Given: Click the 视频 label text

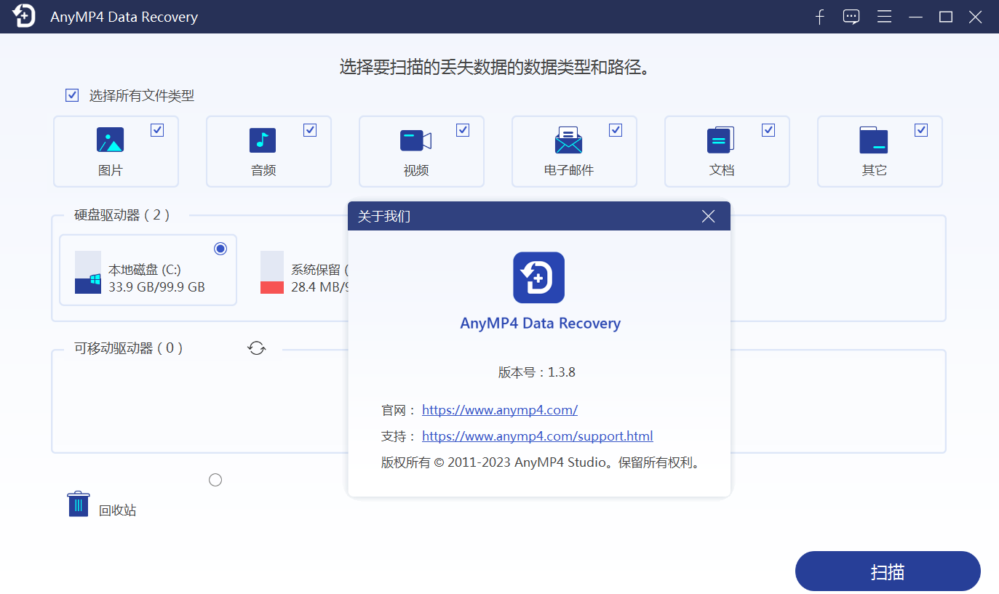Looking at the screenshot, I should (416, 171).
